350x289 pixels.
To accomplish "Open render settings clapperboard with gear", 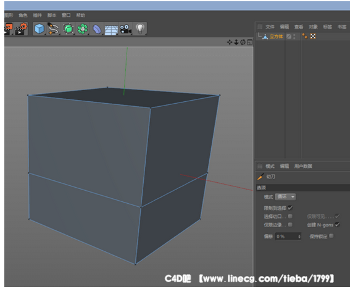I will pos(21,29).
